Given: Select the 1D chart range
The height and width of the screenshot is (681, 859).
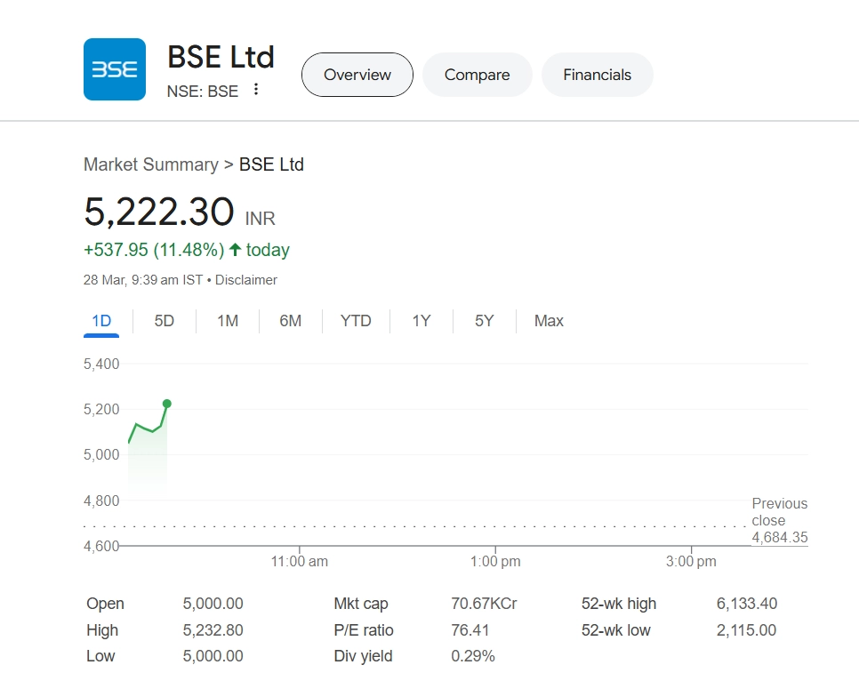Looking at the screenshot, I should click(x=101, y=321).
